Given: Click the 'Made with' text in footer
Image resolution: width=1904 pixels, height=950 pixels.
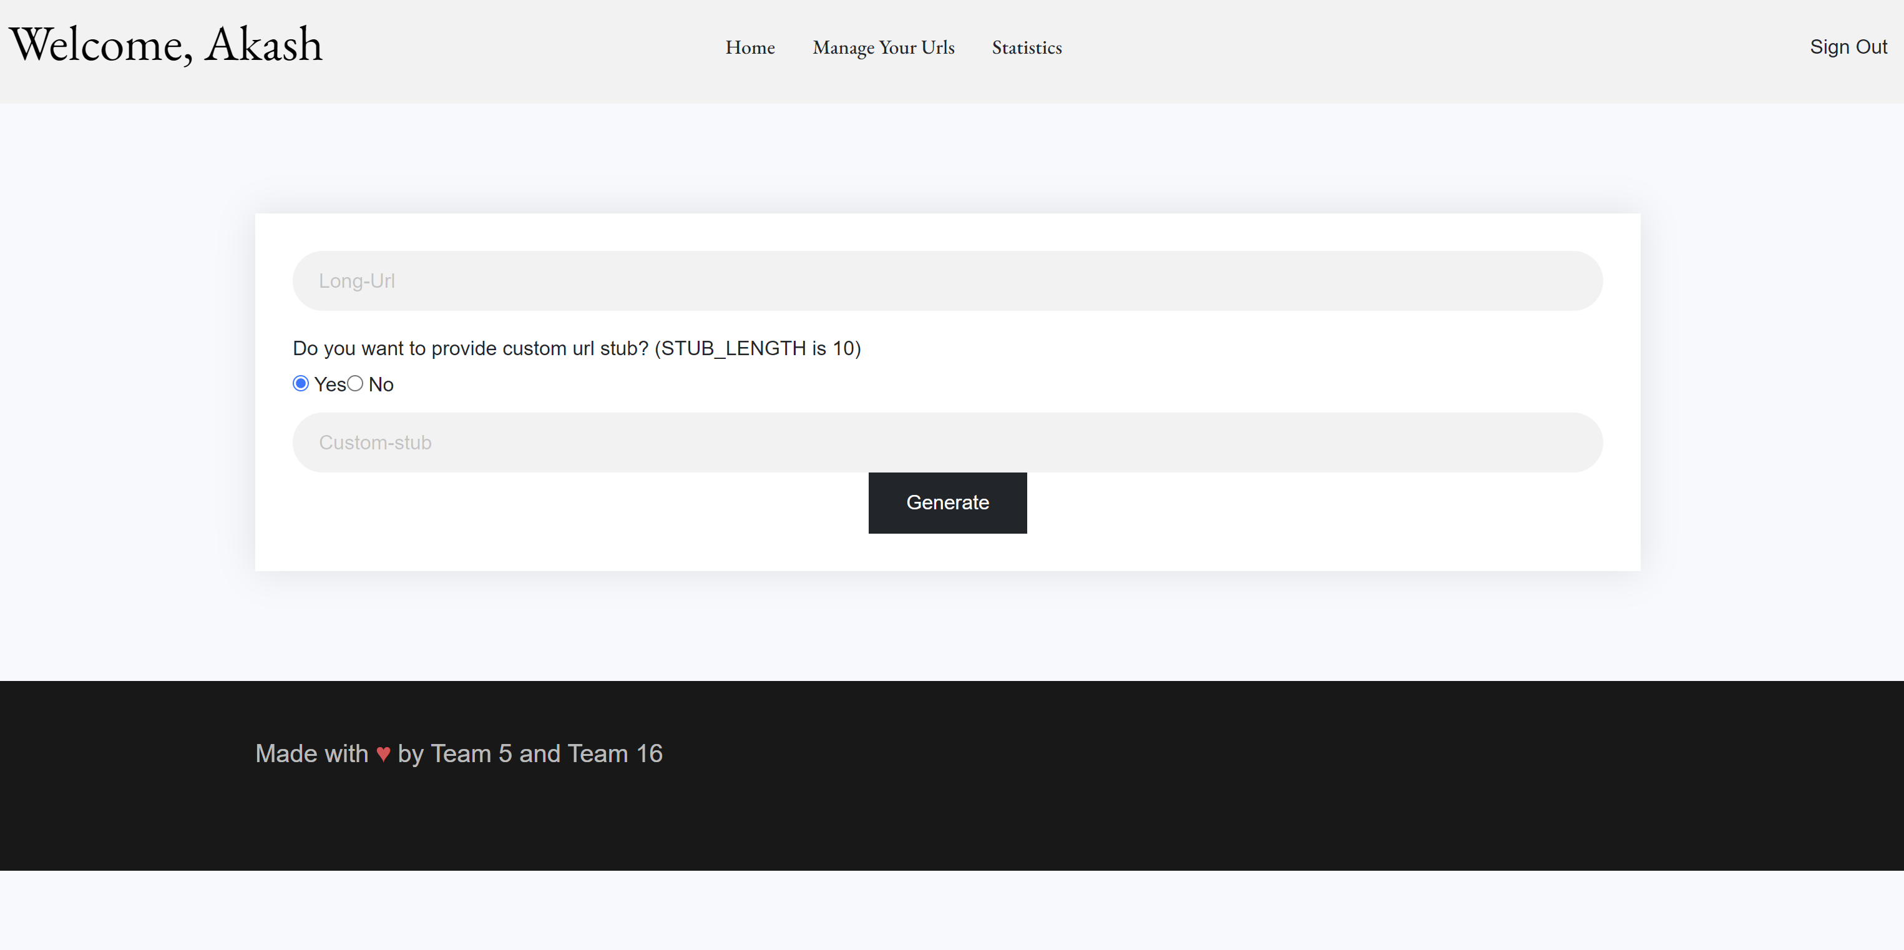Looking at the screenshot, I should point(311,753).
